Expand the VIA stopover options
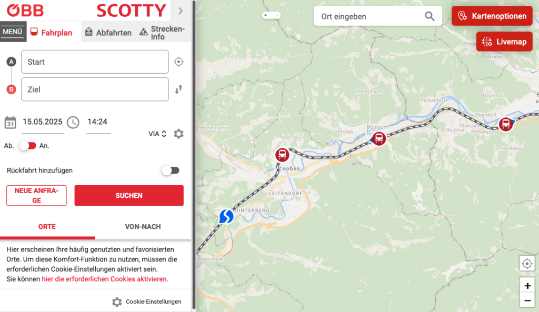 click(x=157, y=134)
